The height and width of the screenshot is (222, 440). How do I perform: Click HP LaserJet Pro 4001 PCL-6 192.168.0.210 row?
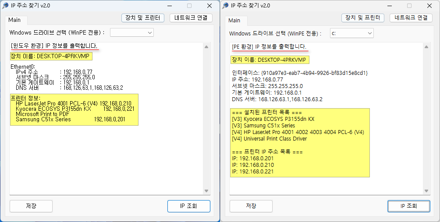pyautogui.click(x=74, y=103)
